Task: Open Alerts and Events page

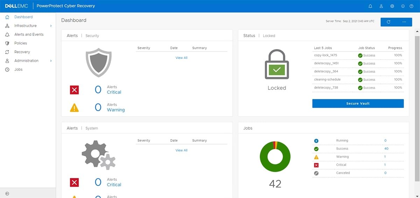Action: click(x=29, y=34)
